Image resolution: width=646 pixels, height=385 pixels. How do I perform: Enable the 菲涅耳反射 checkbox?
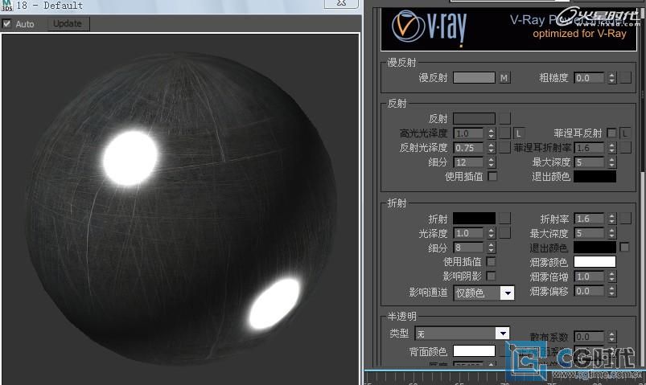[x=611, y=133]
